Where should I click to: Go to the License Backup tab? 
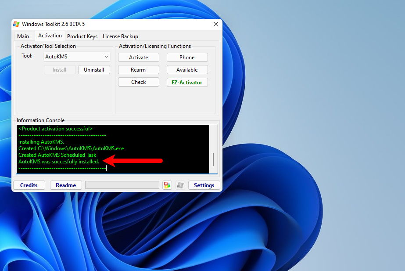(120, 36)
